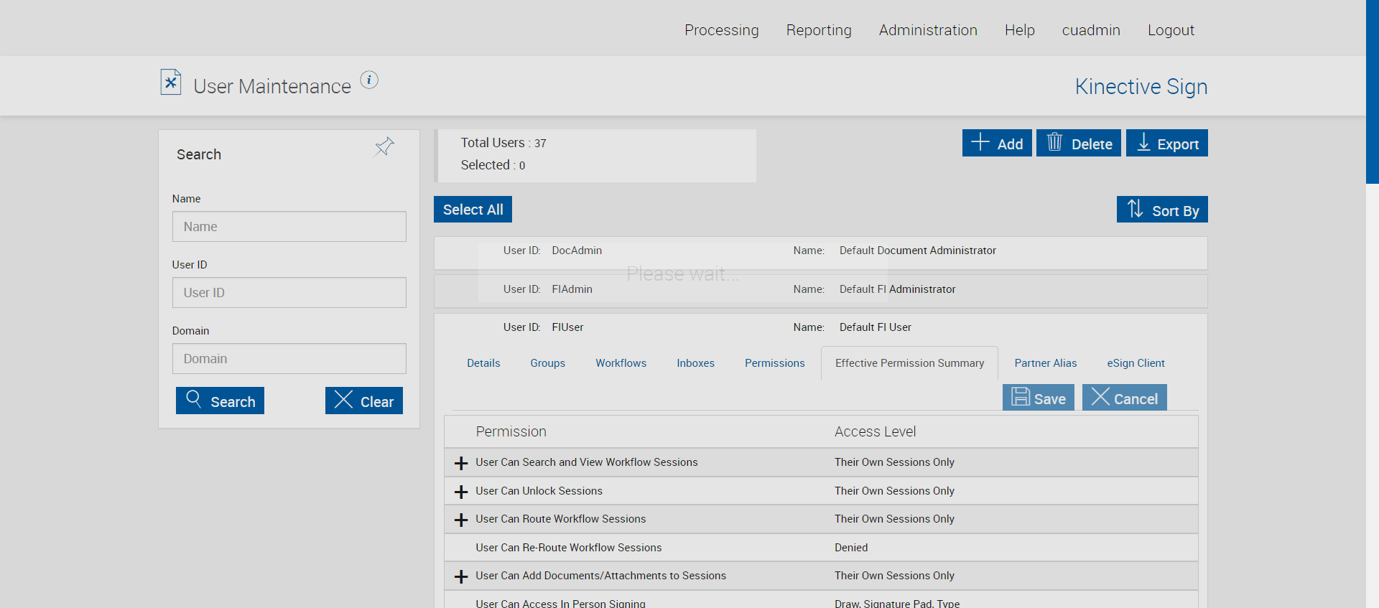Open the Administration menu
This screenshot has width=1379, height=608.
tap(928, 30)
